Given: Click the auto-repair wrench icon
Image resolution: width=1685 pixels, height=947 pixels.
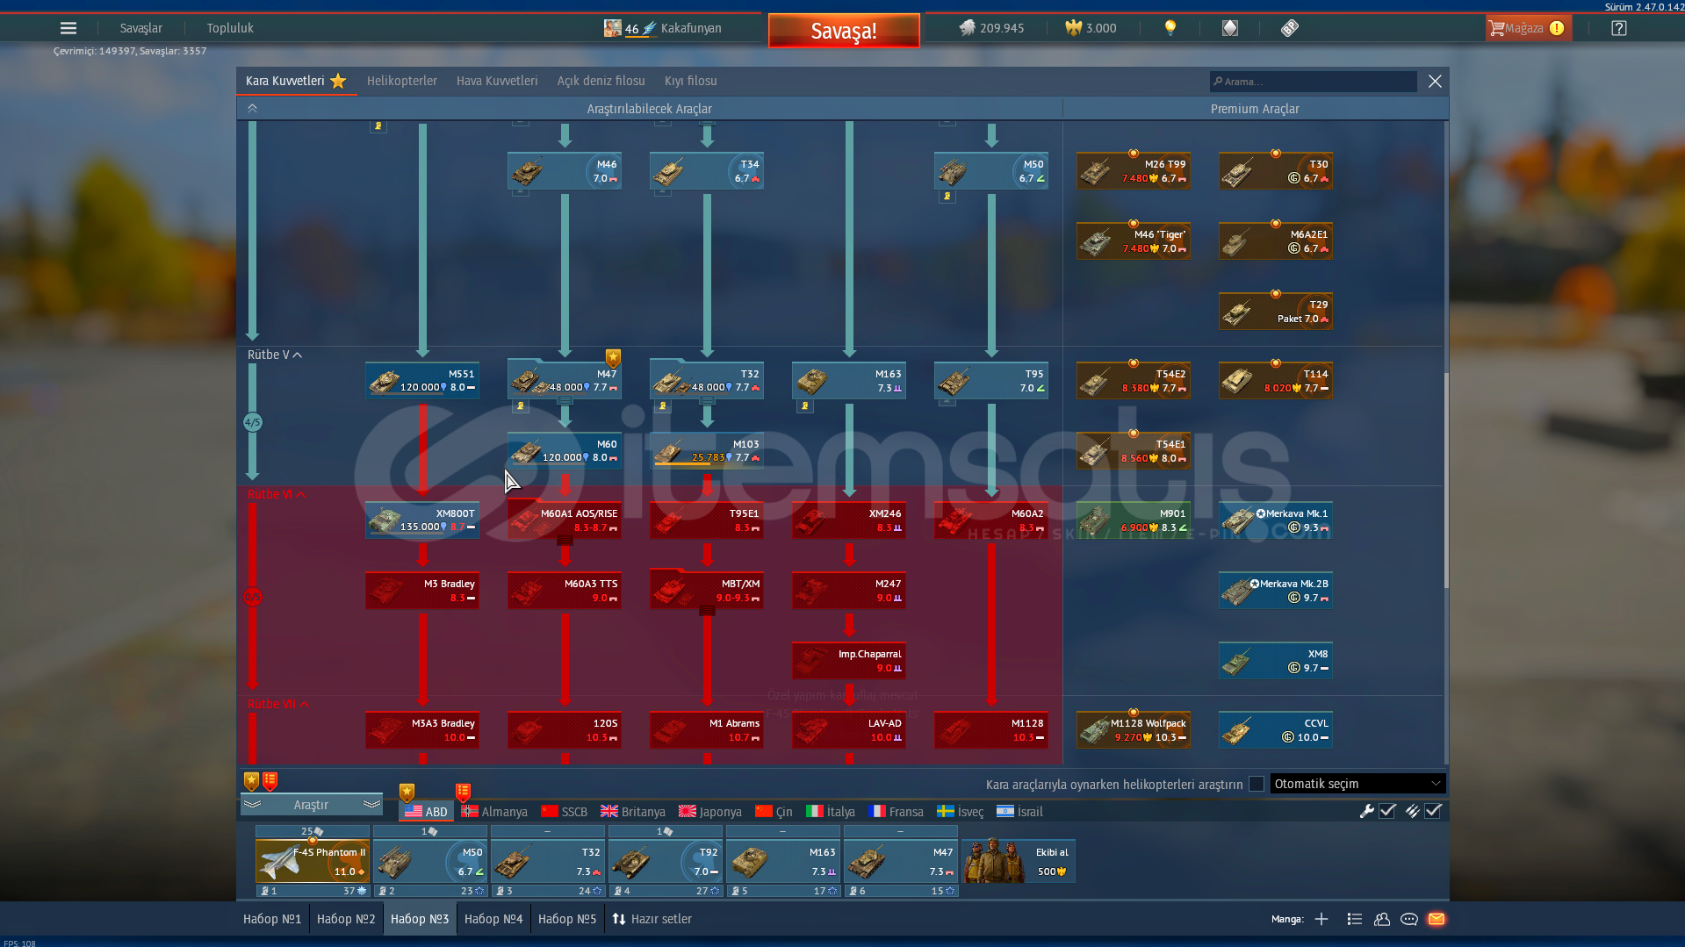Looking at the screenshot, I should [1366, 811].
